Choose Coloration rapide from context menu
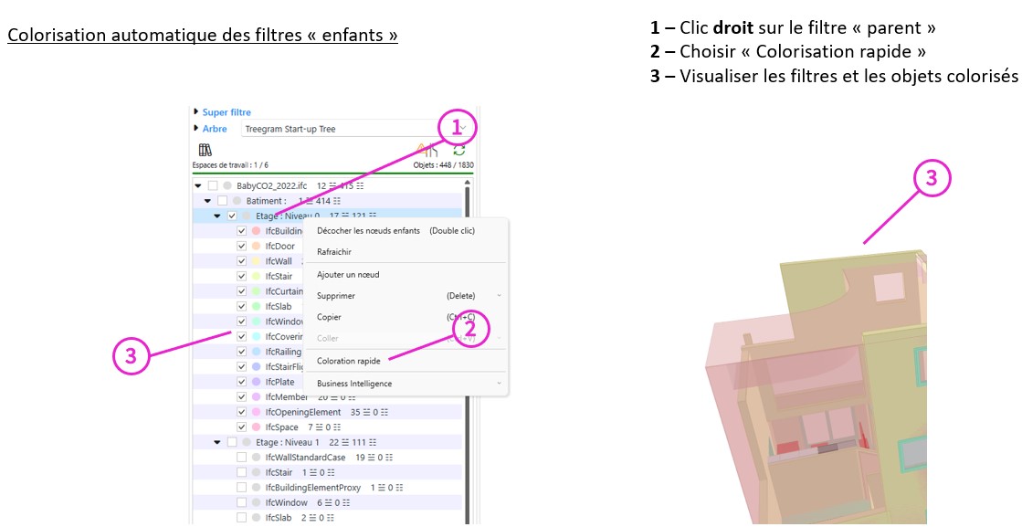 [x=348, y=361]
